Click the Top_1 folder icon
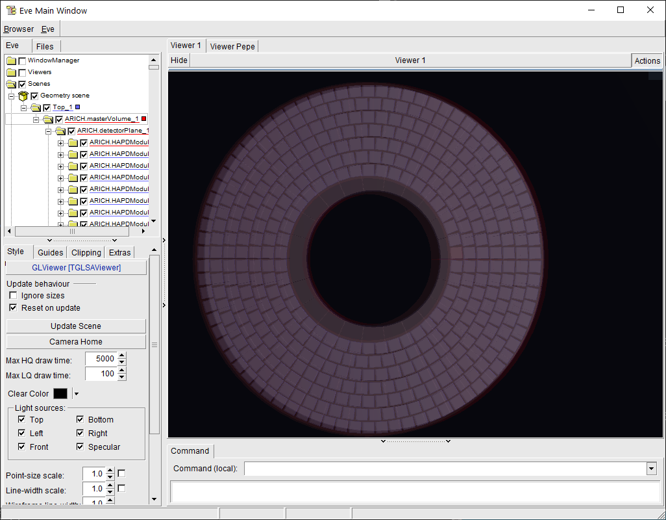Screen dimensions: 666x520 pos(36,107)
